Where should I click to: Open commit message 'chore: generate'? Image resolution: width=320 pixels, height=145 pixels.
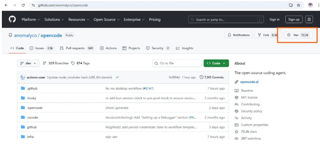point(117,108)
